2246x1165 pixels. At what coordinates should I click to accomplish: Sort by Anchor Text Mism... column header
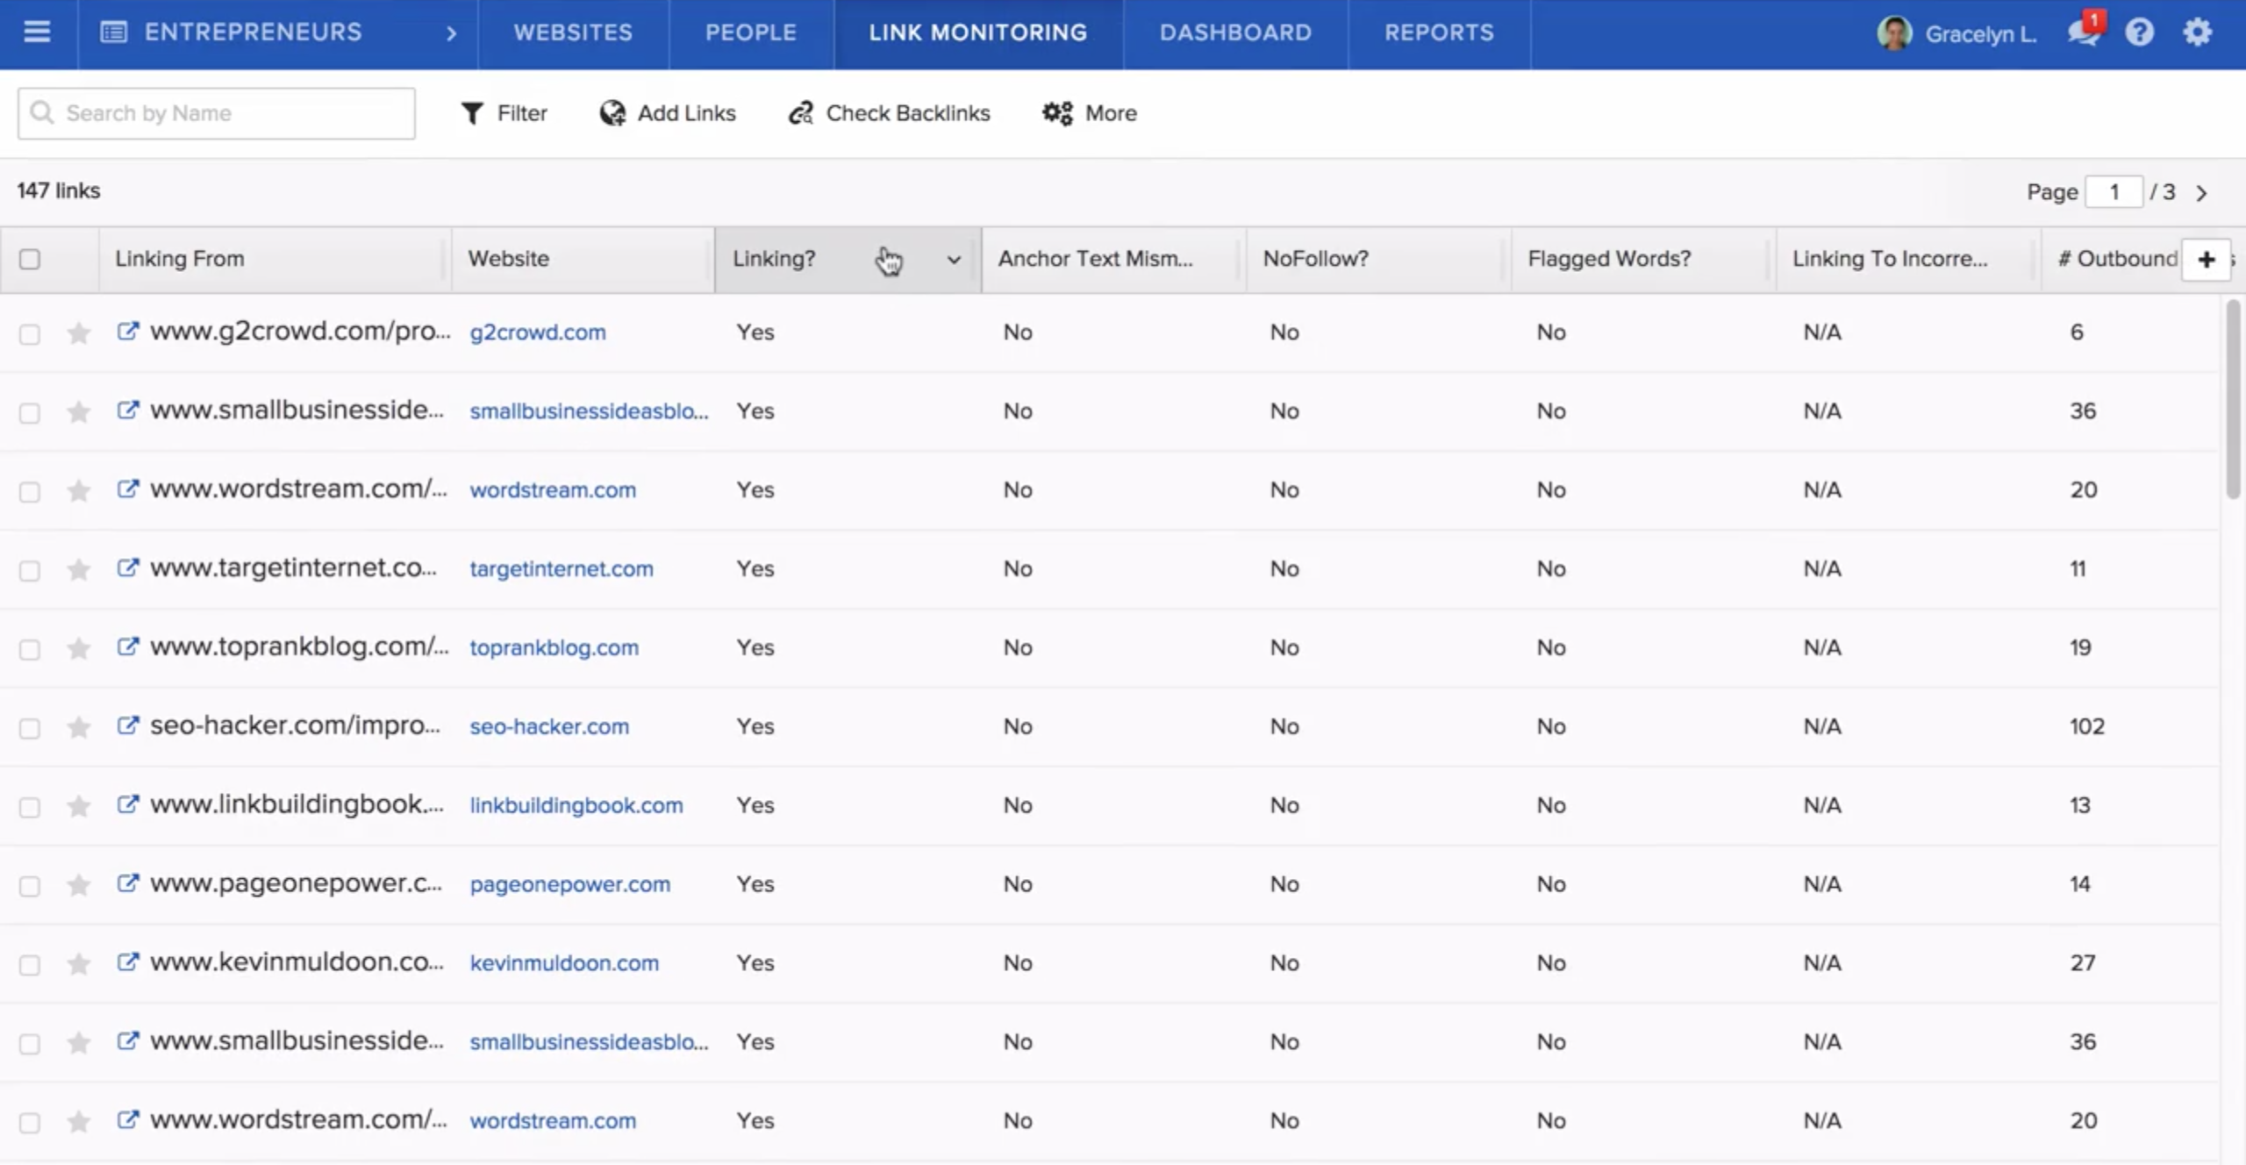coord(1112,259)
